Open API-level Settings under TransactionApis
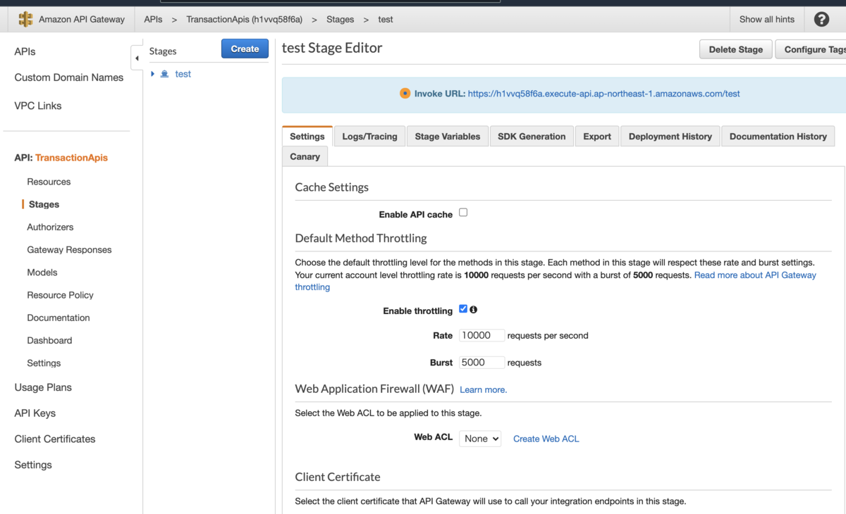The image size is (846, 514). click(x=44, y=363)
